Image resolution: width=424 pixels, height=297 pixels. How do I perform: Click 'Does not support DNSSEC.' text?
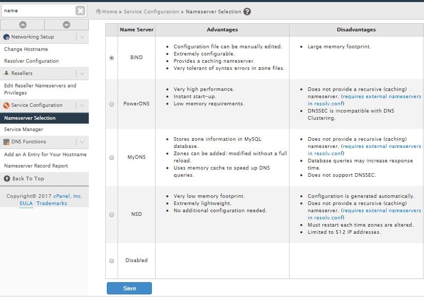coord(342,175)
